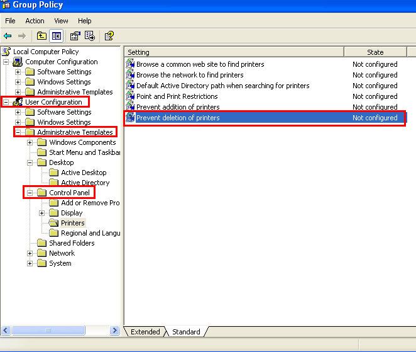Image resolution: width=416 pixels, height=352 pixels.
Task: Click icon of Prevent addition of printers policy
Action: (x=130, y=106)
